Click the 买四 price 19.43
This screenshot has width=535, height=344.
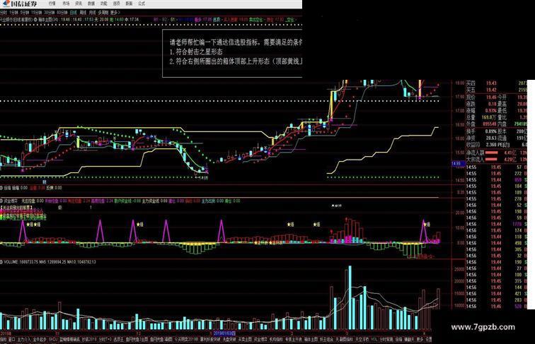pos(491,83)
